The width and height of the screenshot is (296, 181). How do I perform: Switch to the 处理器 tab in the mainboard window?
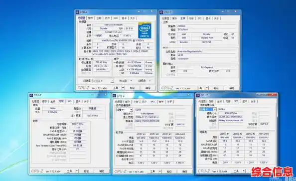point(165,18)
